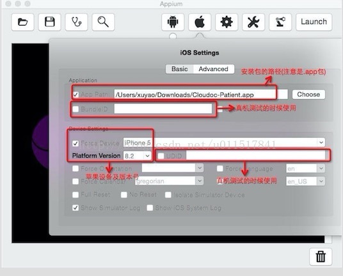Open Robot Settings via the robot arm icon
The image size is (343, 276).
pos(280,22)
